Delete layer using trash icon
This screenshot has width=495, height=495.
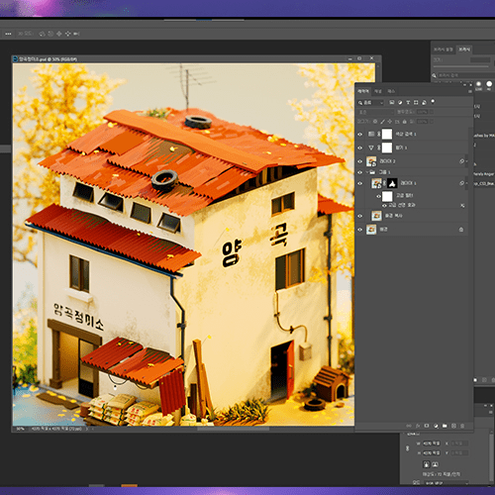click(462, 426)
